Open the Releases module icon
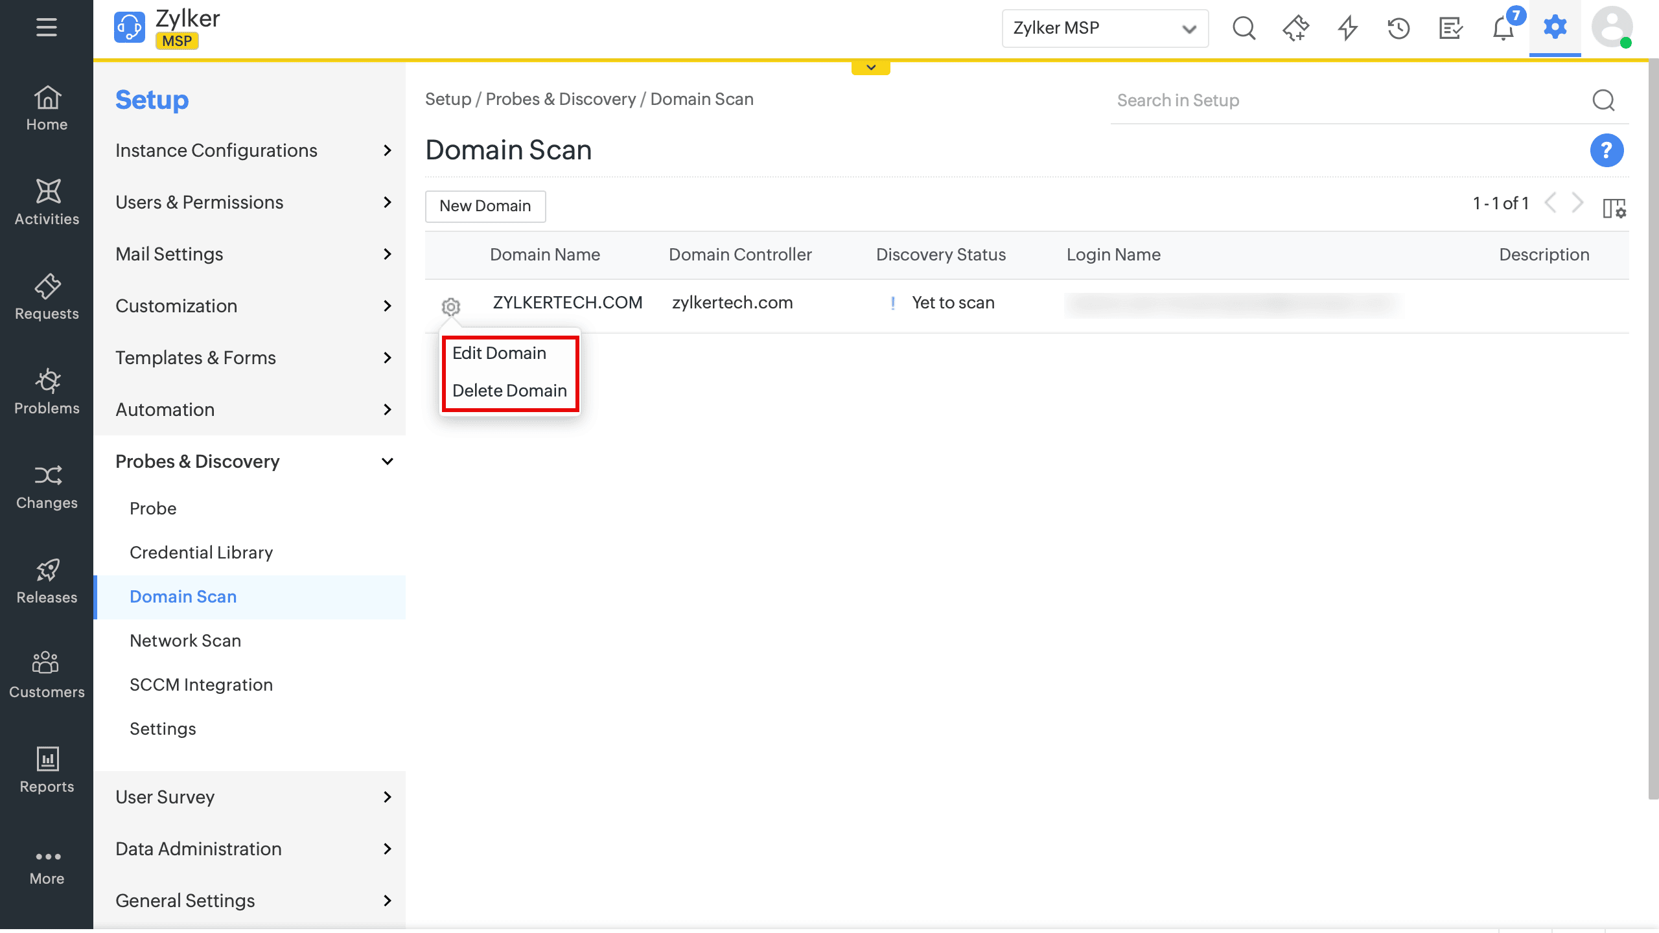Viewport: 1659px width, 933px height. [47, 570]
